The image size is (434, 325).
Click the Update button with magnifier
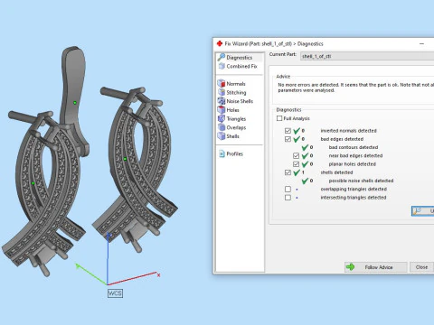(423, 211)
